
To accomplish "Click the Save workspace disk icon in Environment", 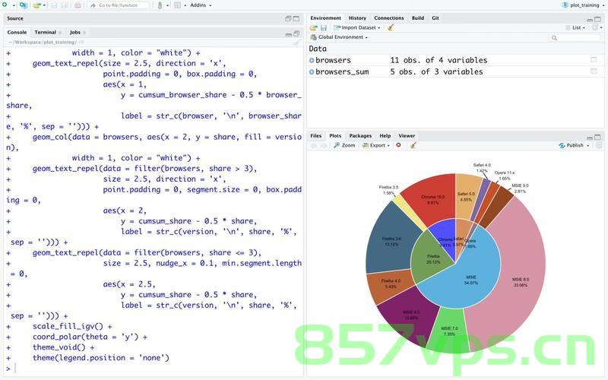I will click(x=324, y=27).
